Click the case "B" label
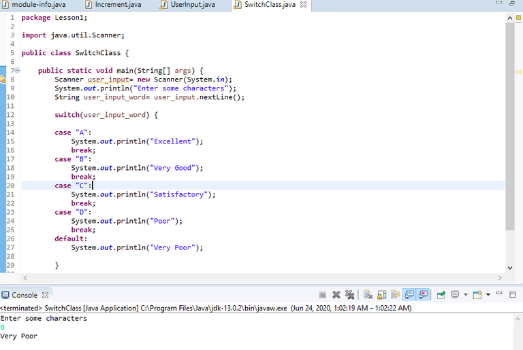The height and width of the screenshot is (350, 523). point(73,159)
